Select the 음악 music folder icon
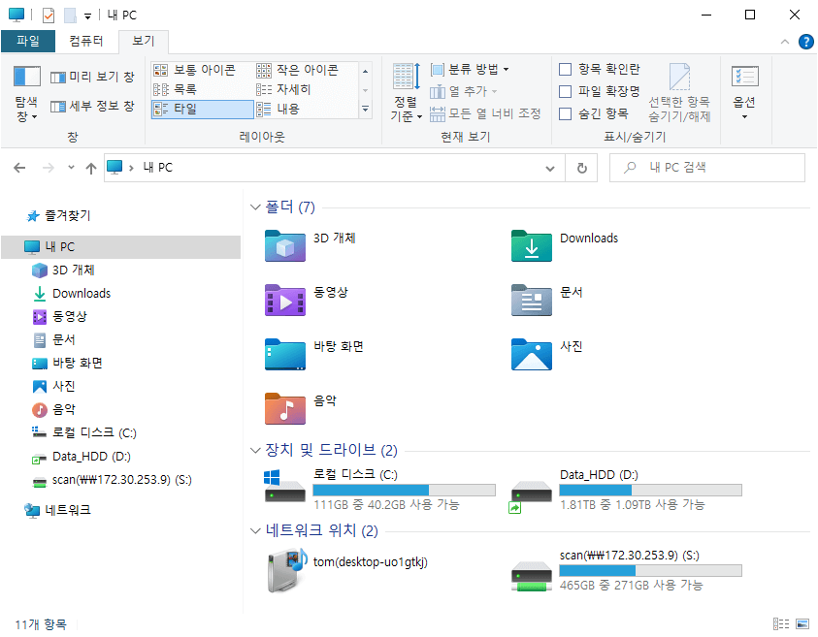The width and height of the screenshot is (818, 637). 285,408
